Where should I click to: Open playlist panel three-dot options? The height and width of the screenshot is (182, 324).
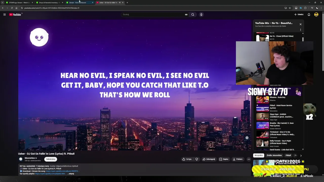300,30
